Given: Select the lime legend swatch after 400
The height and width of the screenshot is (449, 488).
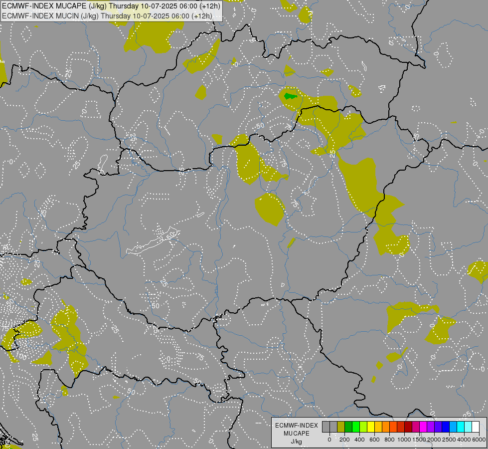Looking at the screenshot, I should point(363,427).
